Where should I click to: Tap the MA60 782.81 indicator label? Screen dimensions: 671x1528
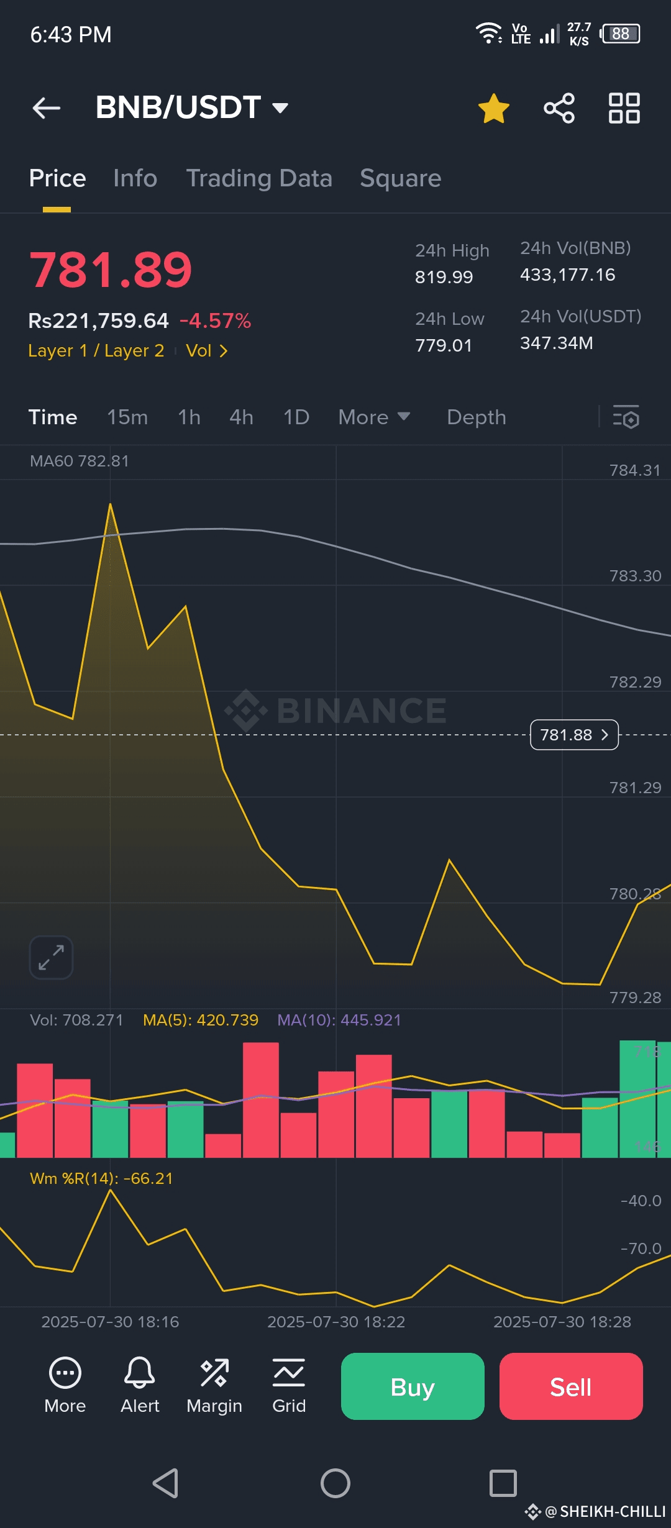pyautogui.click(x=80, y=461)
